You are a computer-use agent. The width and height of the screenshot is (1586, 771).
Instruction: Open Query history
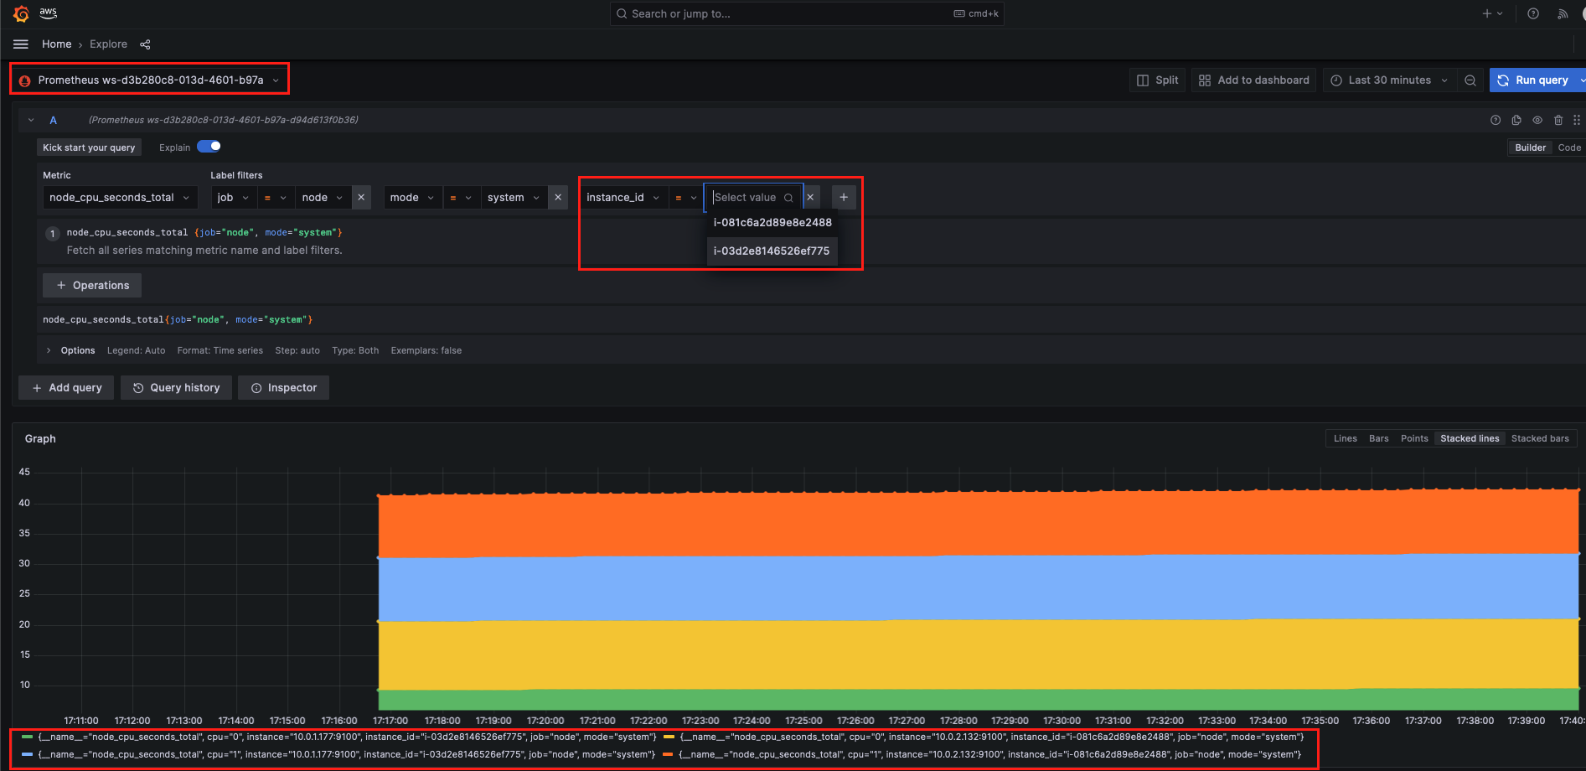tap(176, 387)
